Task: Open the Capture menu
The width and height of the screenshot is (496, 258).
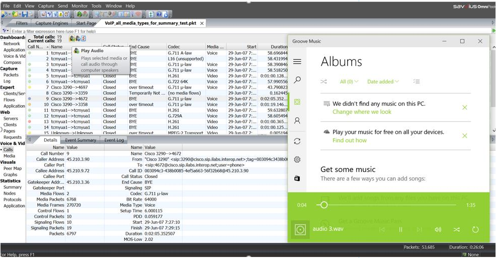Action: (46, 6)
